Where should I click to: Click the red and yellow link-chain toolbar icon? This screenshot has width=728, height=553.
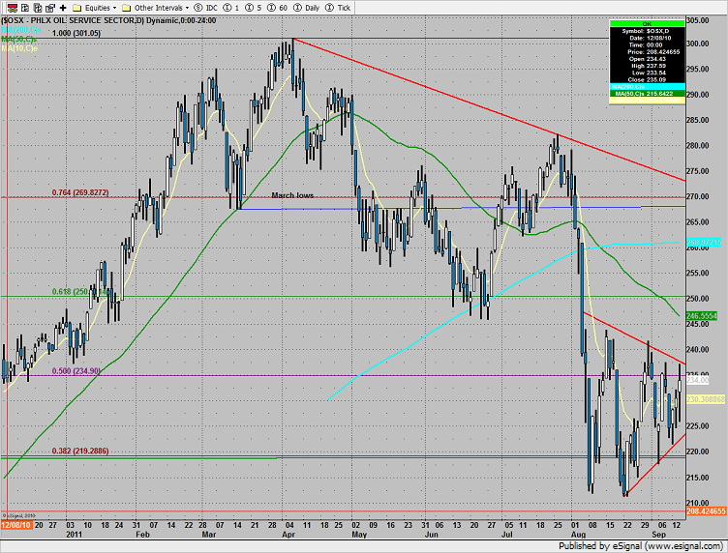[13, 8]
